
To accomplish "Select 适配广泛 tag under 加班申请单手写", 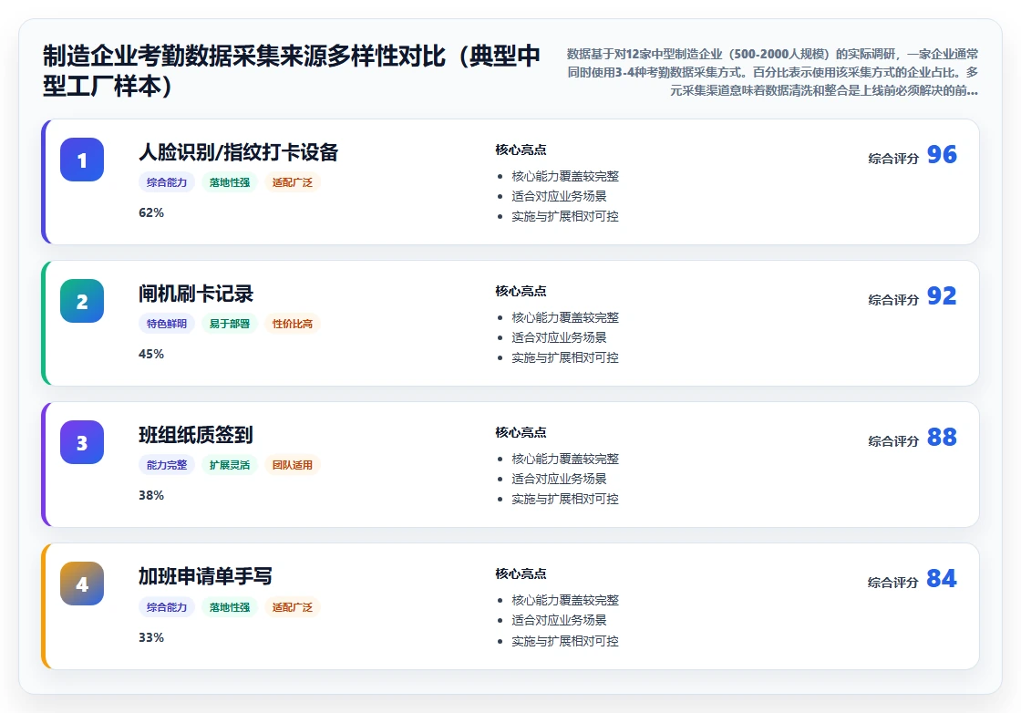I will click(x=293, y=607).
